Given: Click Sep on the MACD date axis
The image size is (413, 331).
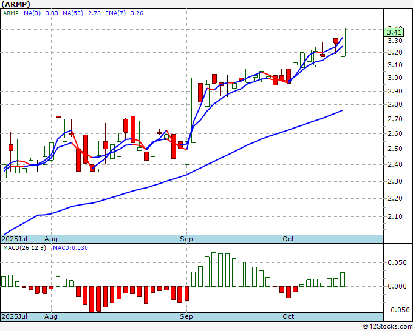Looking at the screenshot, I should coord(186,316).
